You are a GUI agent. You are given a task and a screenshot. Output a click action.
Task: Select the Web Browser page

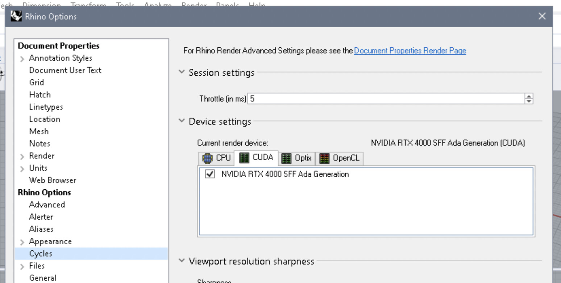pyautogui.click(x=53, y=180)
